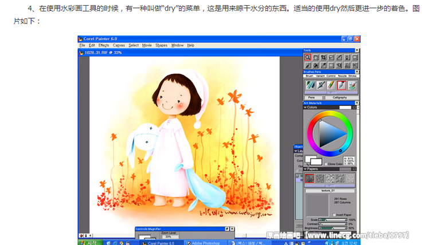Open the Calligraphy variant dropdown
Image resolution: width=430 pixels, height=245 pixels.
pyautogui.click(x=342, y=97)
